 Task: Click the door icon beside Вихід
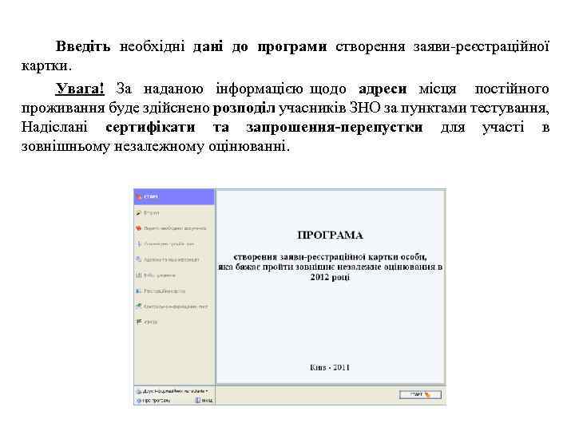[198, 400]
